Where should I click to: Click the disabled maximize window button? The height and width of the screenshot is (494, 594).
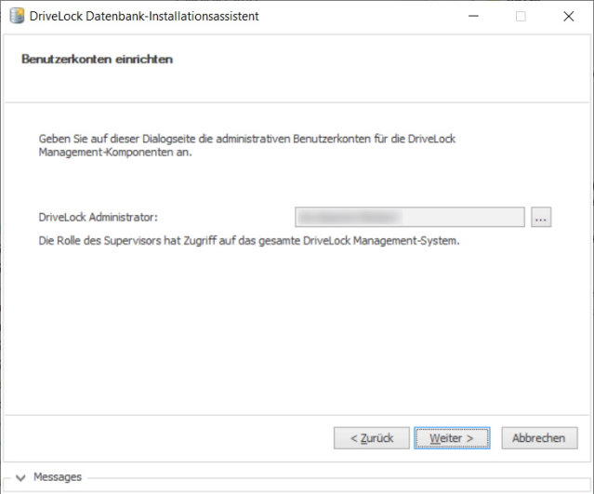[x=521, y=17]
